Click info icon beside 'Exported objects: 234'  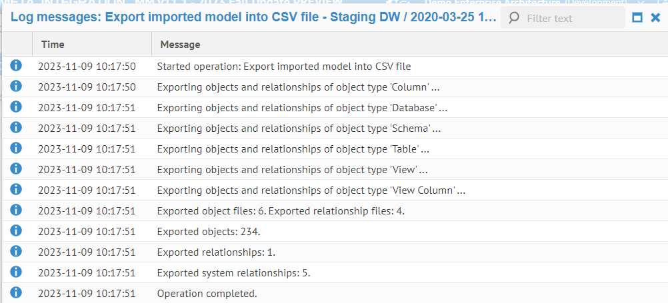[17, 230]
